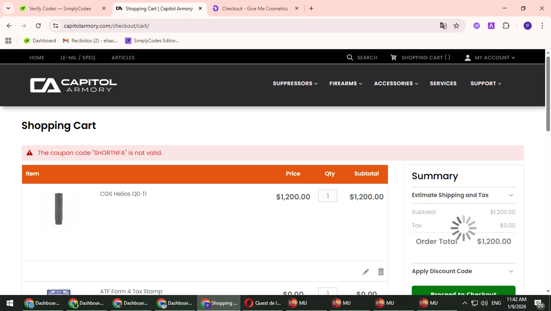Open the Recibidos Gmail bookmark

[90, 41]
